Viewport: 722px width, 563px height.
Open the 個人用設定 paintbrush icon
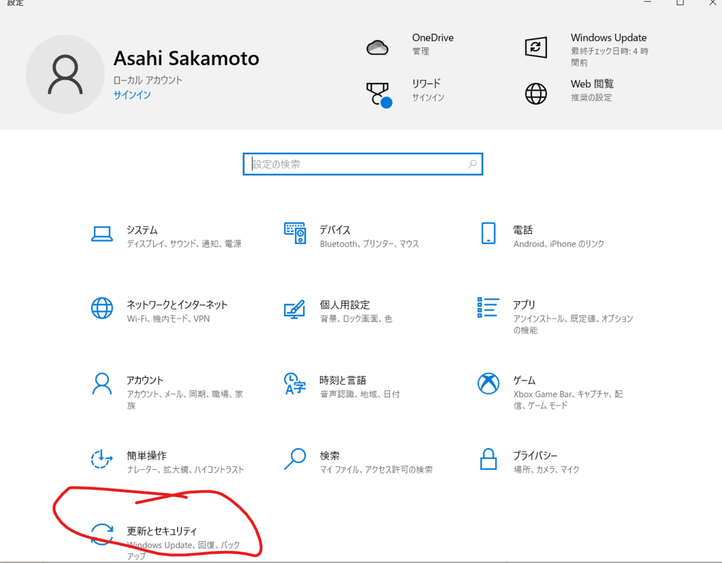coord(295,309)
